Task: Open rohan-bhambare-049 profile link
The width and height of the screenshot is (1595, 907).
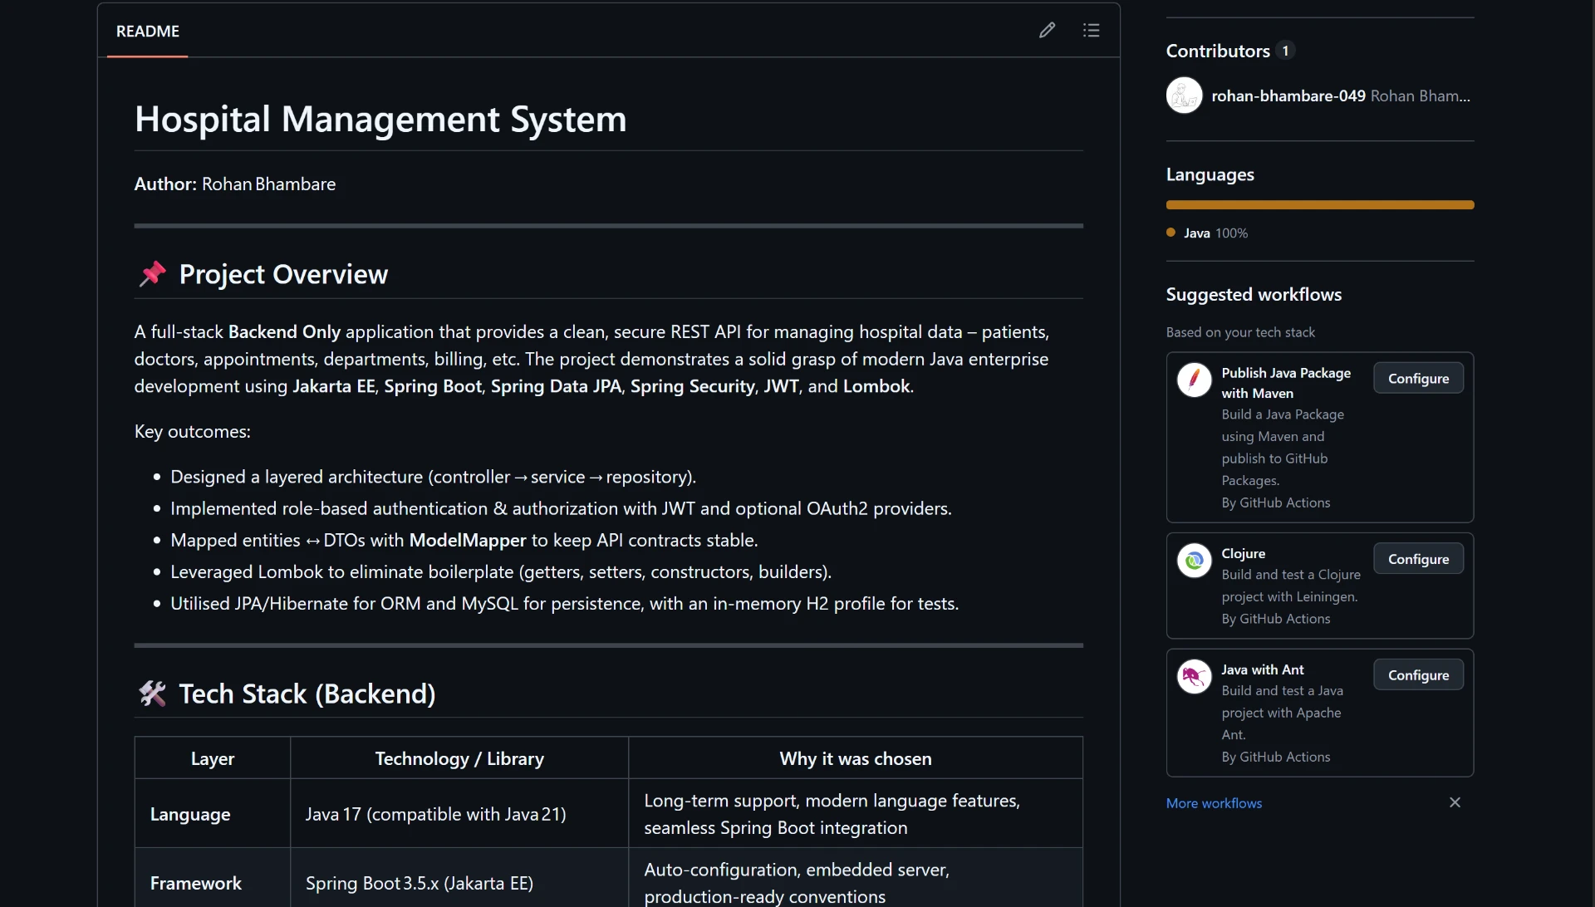Action: [1288, 96]
